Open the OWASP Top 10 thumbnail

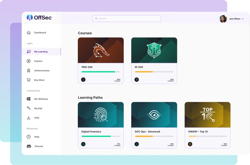tap(207, 114)
